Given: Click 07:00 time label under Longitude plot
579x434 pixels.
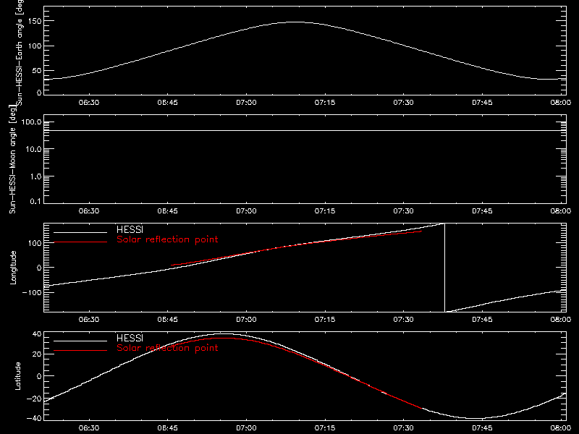Looking at the screenshot, I should tap(246, 320).
